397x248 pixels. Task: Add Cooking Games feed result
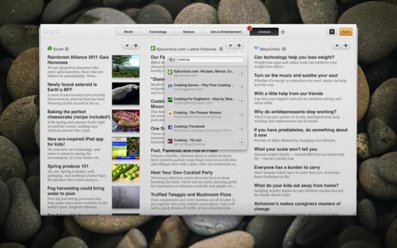[242, 87]
